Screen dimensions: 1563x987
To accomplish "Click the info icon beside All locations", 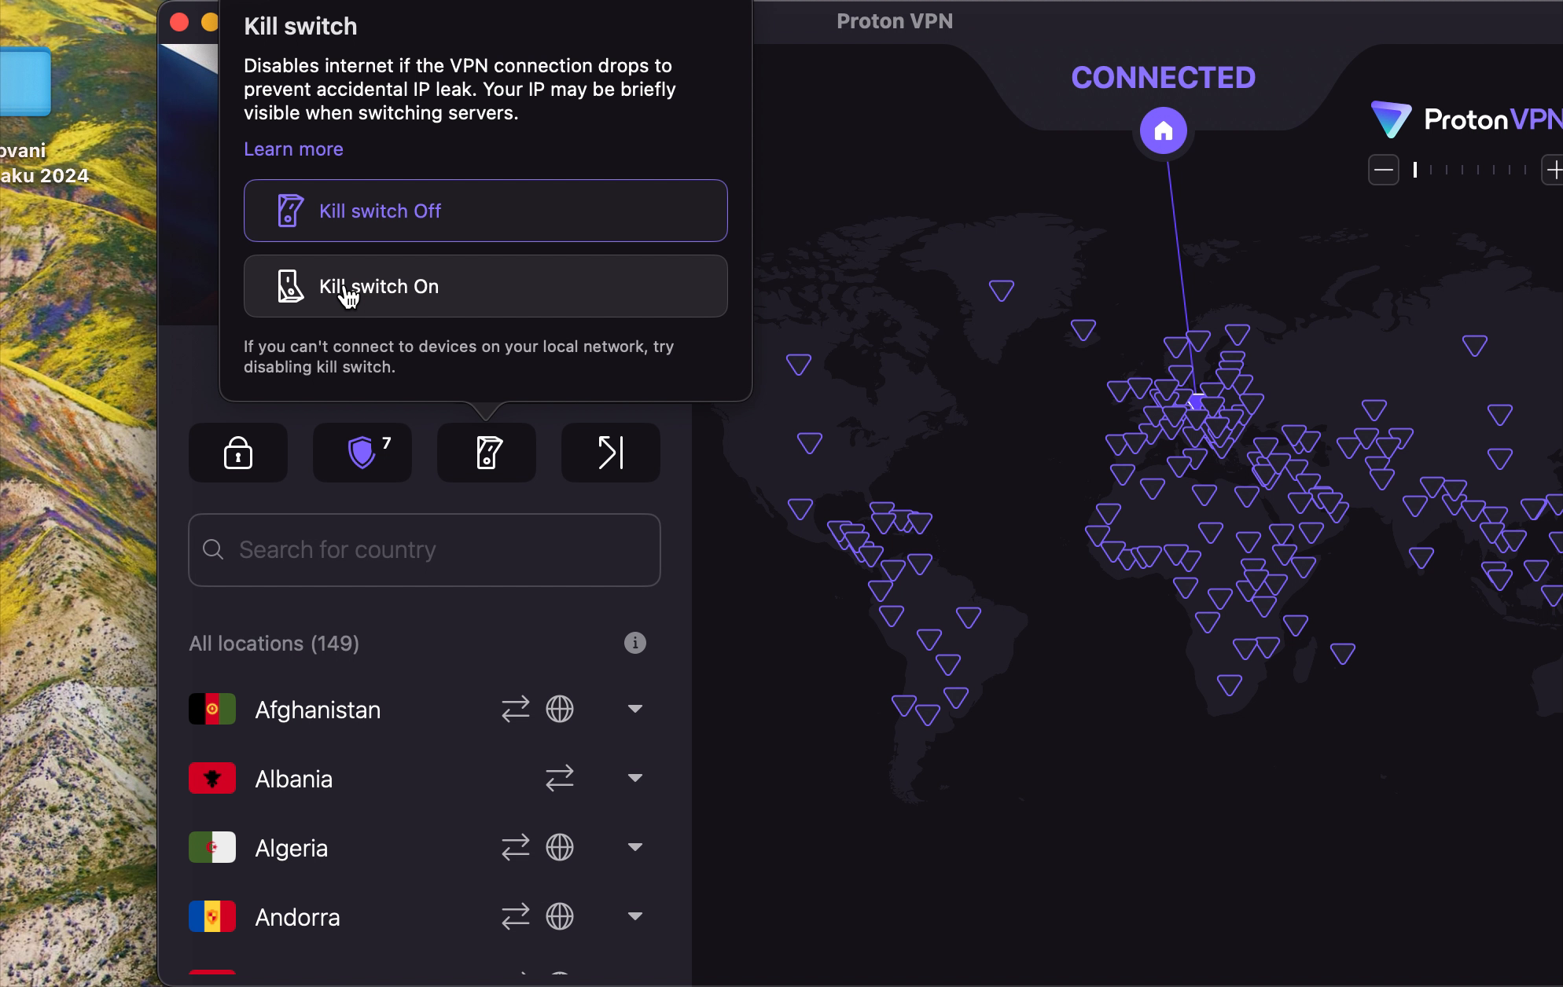I will tap(635, 643).
